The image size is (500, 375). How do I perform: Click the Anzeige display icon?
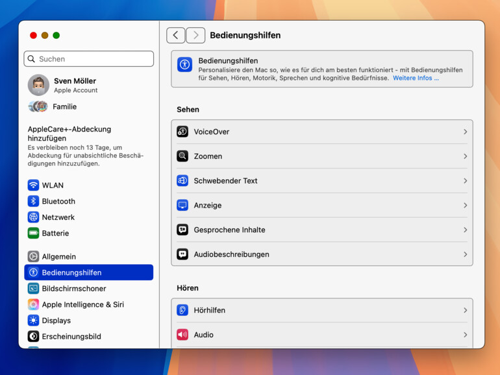[x=182, y=206]
